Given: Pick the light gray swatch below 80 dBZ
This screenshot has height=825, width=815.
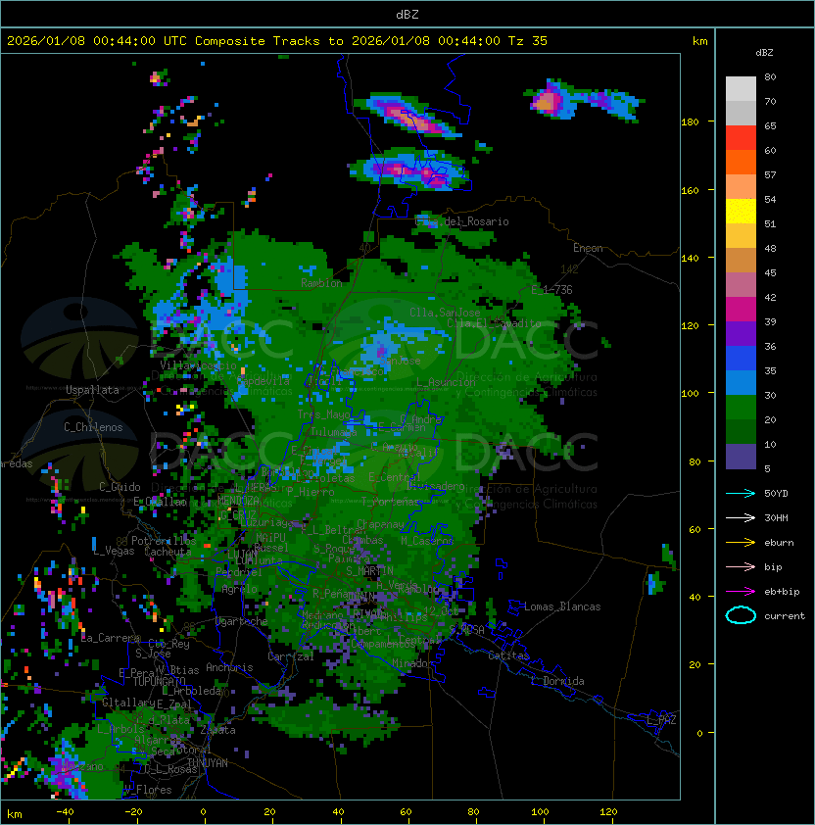Looking at the screenshot, I should pos(741,89).
